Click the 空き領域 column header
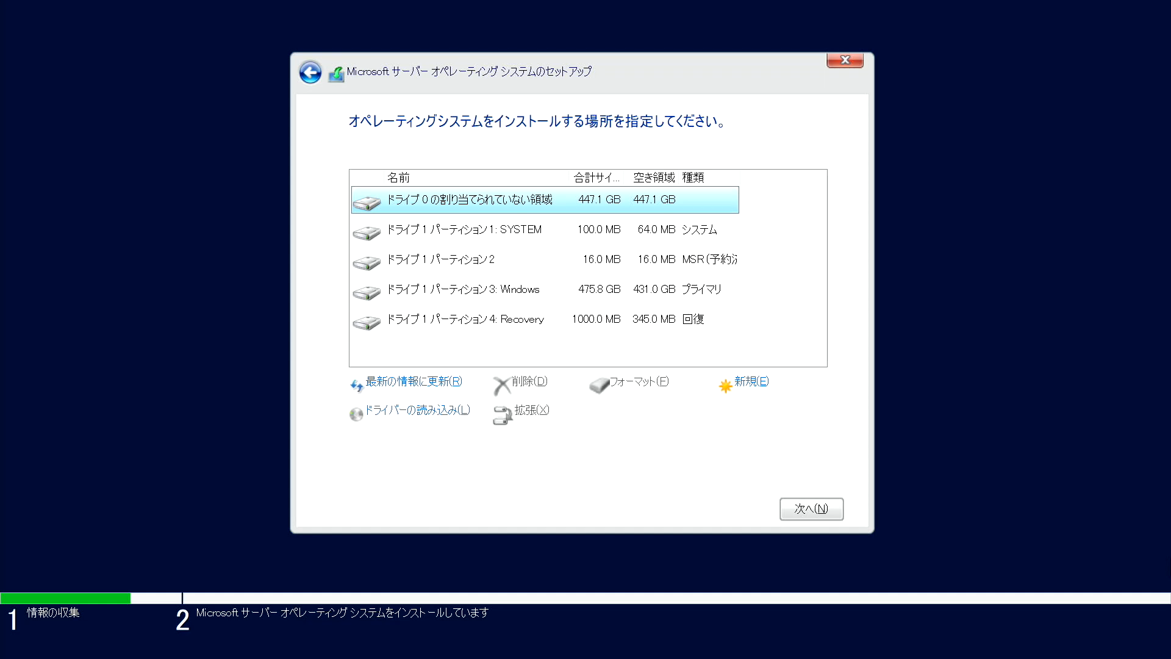This screenshot has width=1171, height=659. tap(654, 178)
